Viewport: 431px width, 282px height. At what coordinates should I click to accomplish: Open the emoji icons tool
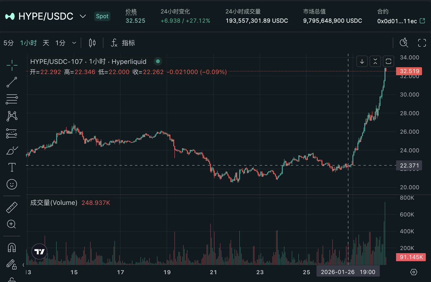pyautogui.click(x=12, y=184)
